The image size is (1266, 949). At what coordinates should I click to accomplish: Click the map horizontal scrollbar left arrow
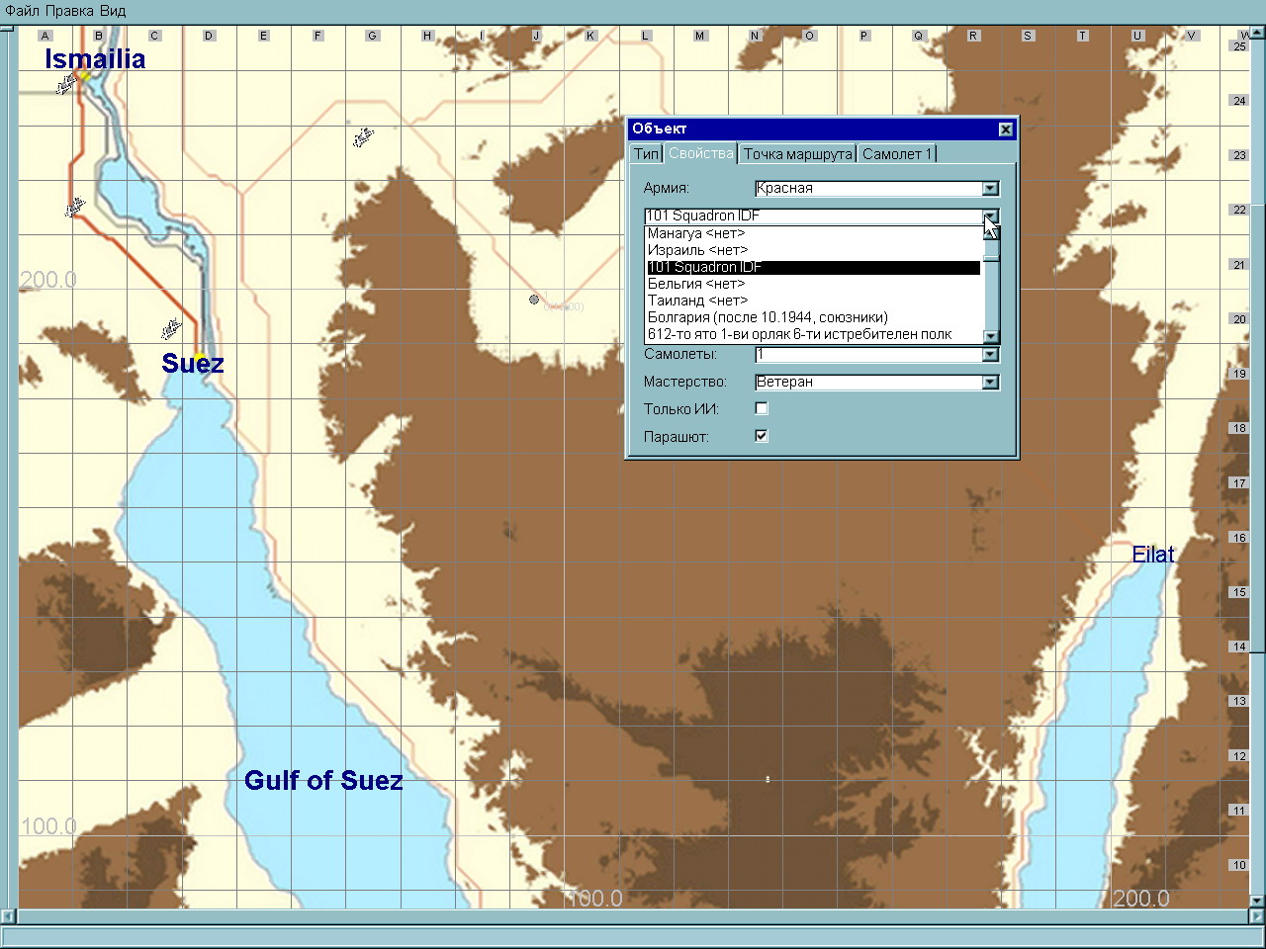point(8,916)
